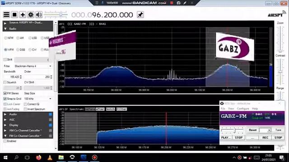Select NFM demodulation mode
This screenshot has height=162, width=289.
(x=6, y=38)
